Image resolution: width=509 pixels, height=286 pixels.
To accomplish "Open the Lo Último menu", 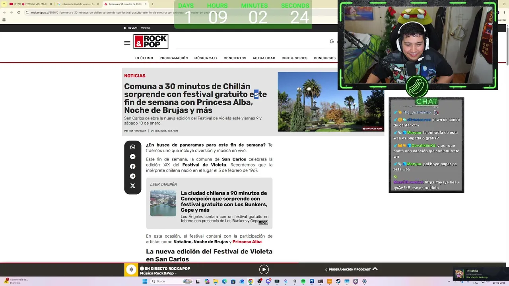I will [144, 58].
